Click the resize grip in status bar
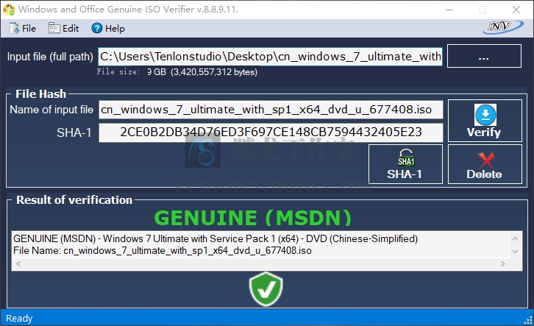The height and width of the screenshot is (326, 534). [528, 320]
